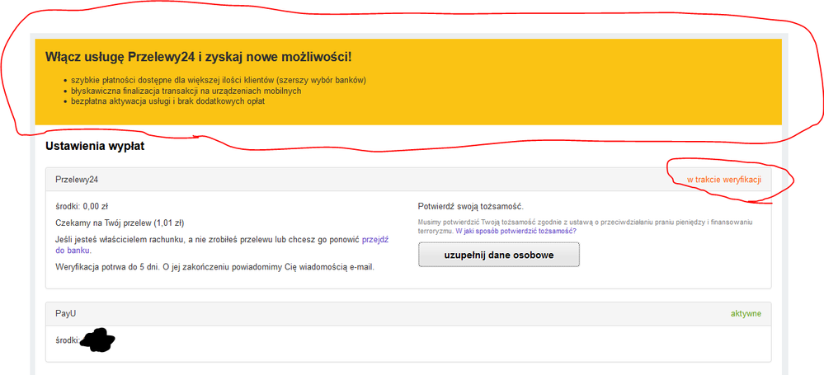
Task: Click the 'uzupełnij dane osobowe' button
Action: coord(499,255)
